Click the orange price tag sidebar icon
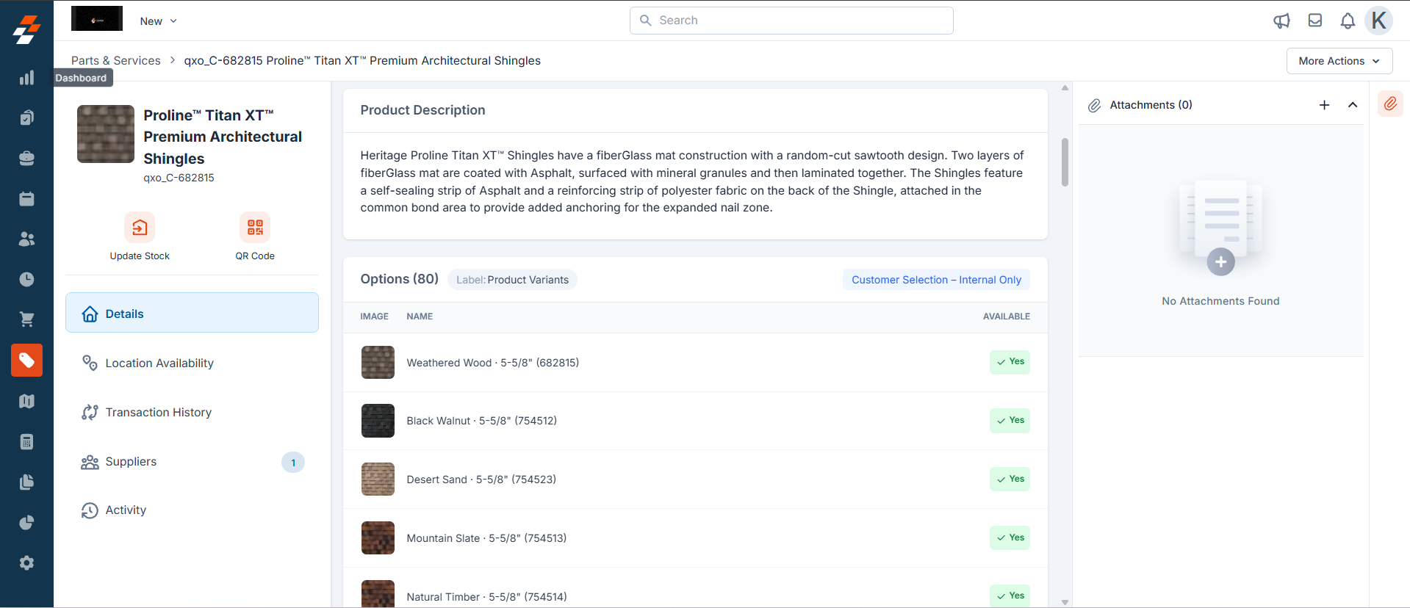 tap(26, 361)
